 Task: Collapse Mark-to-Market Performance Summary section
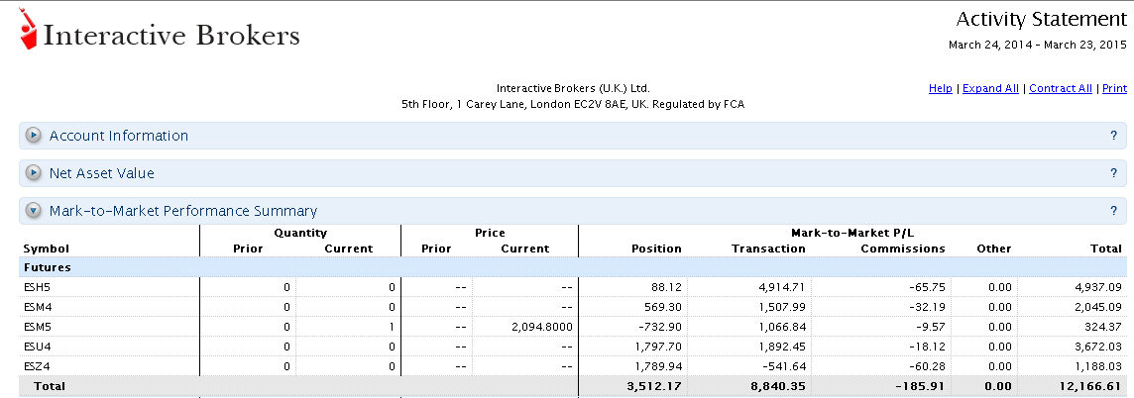pyautogui.click(x=34, y=211)
